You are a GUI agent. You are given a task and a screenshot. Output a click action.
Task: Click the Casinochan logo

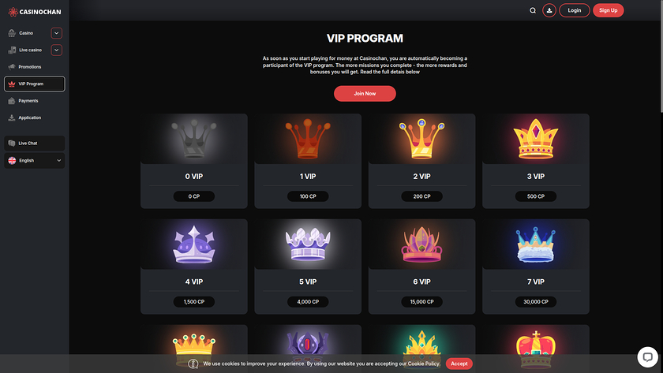[x=35, y=12]
